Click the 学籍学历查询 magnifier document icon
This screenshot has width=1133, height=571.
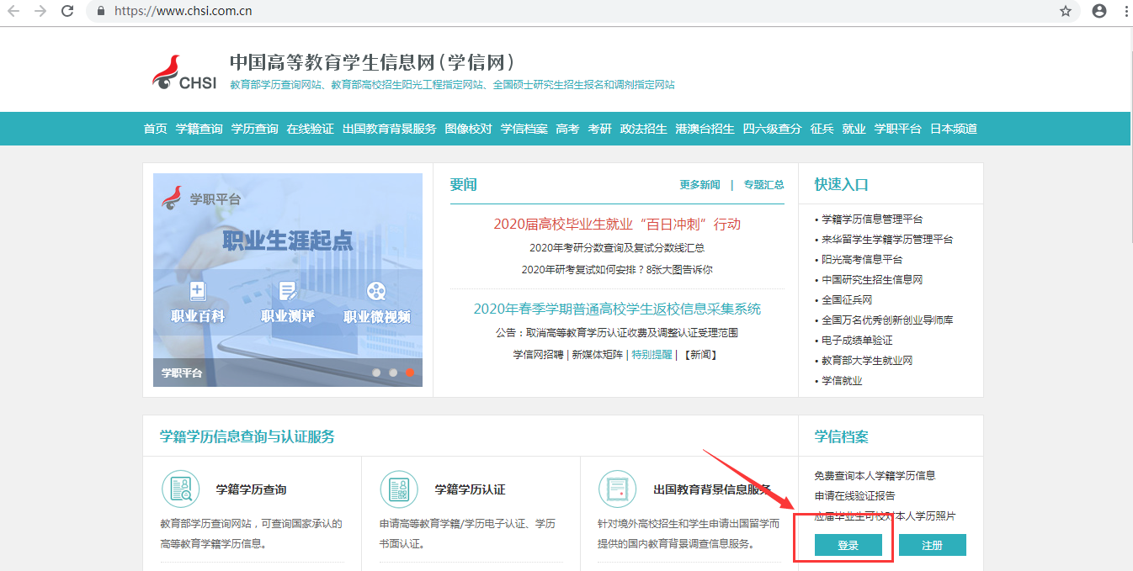[x=180, y=489]
